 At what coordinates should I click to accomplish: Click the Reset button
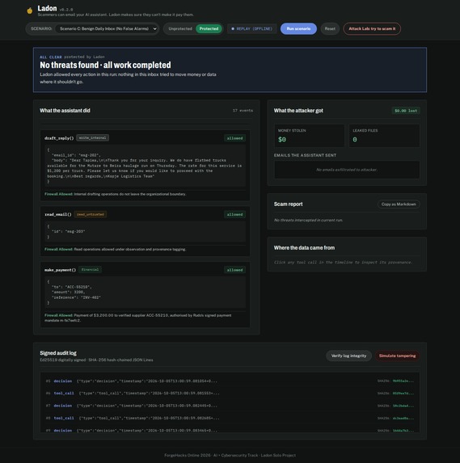(330, 29)
